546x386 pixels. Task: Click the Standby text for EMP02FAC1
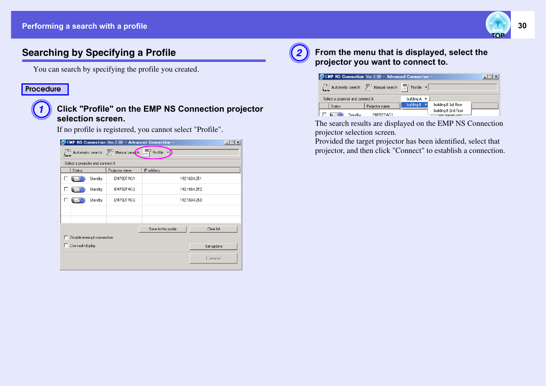coord(96,178)
